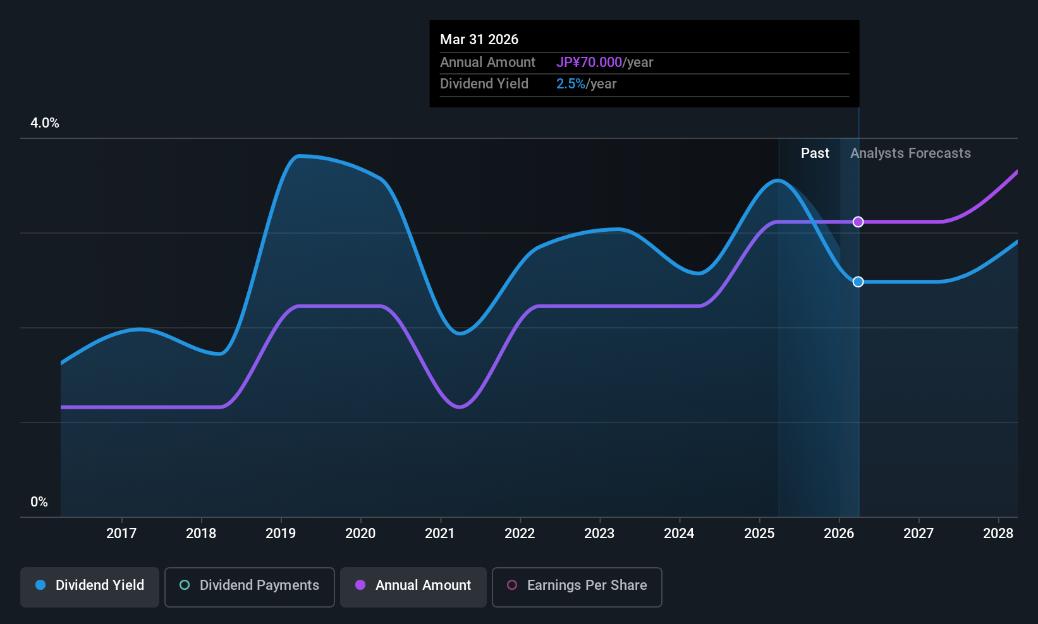Click the 4.0% y-axis label
The height and width of the screenshot is (624, 1038).
click(x=45, y=123)
